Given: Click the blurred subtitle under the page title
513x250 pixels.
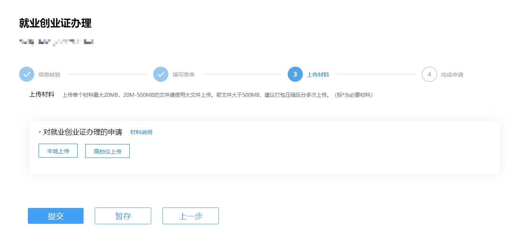Looking at the screenshot, I should click(56, 42).
